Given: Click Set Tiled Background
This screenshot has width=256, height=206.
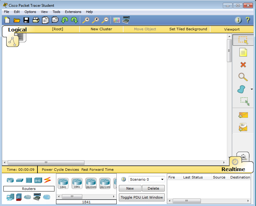Looking at the screenshot, I should pos(188,29).
